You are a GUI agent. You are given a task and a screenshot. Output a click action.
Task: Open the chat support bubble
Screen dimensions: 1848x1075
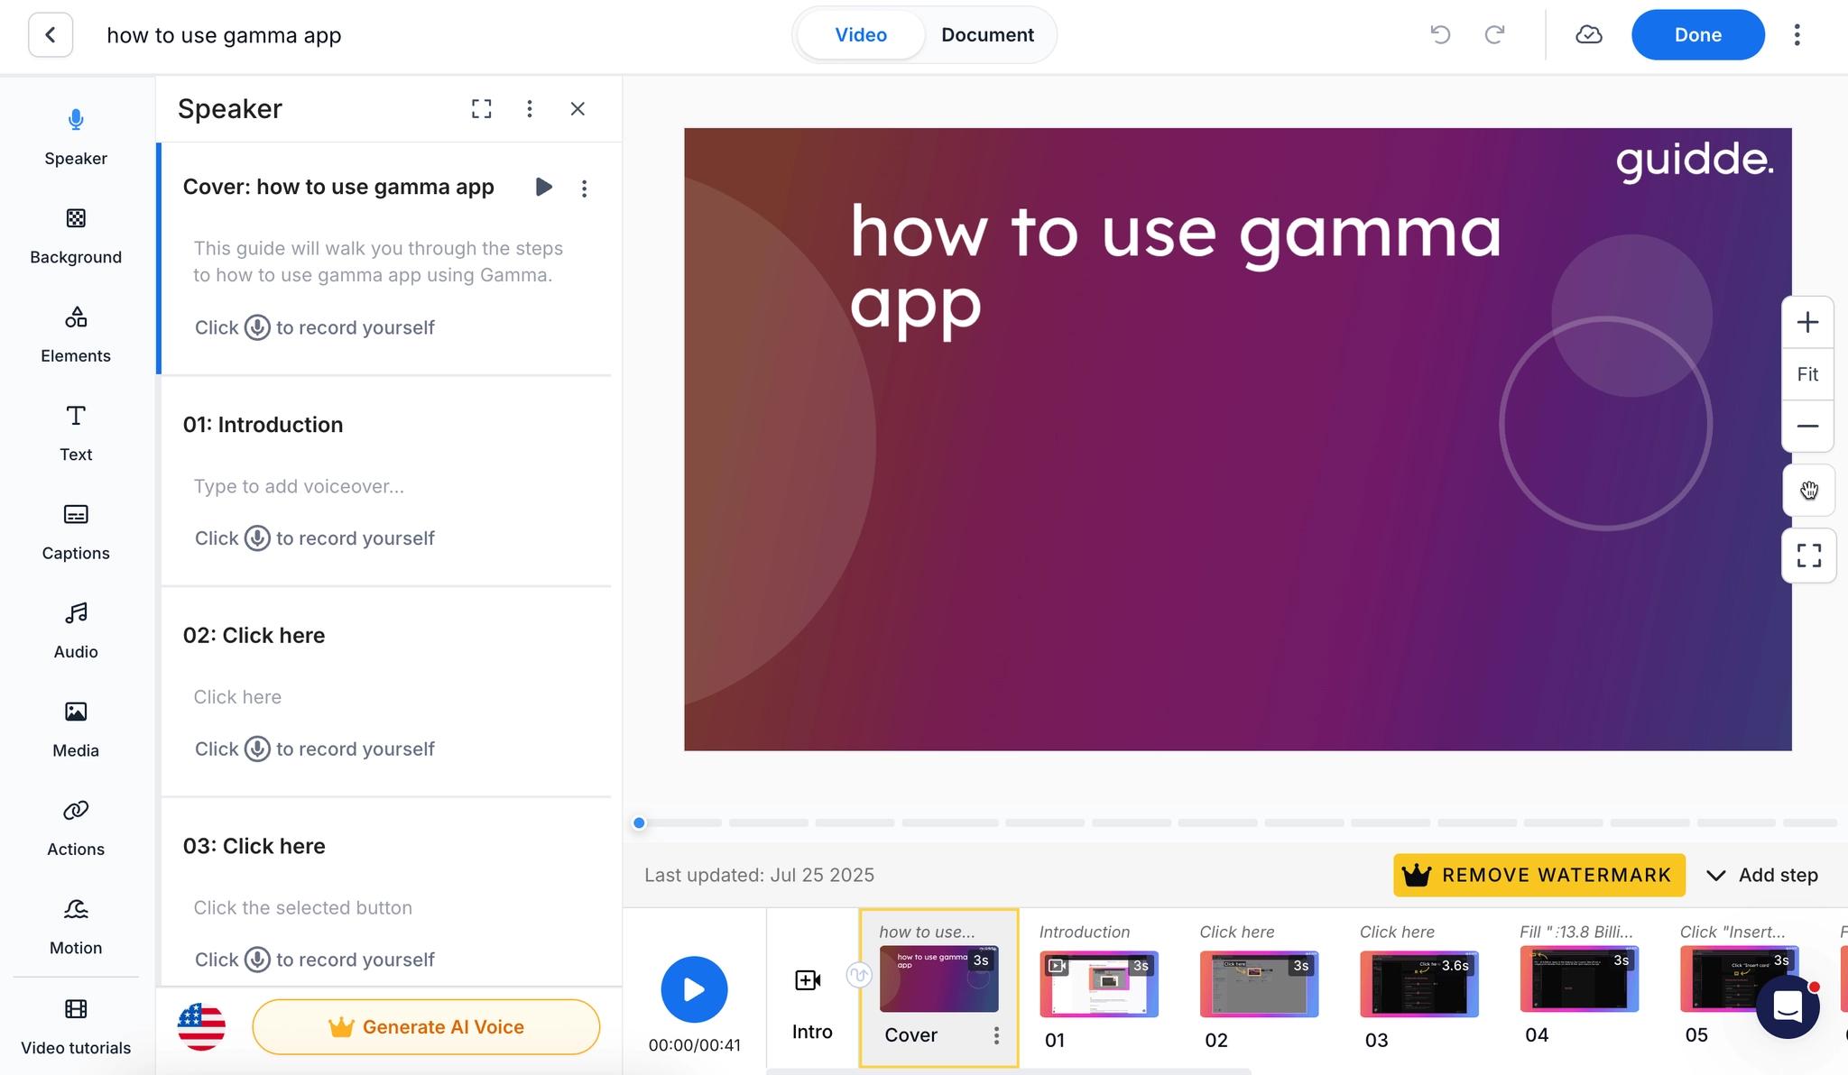click(1788, 1007)
